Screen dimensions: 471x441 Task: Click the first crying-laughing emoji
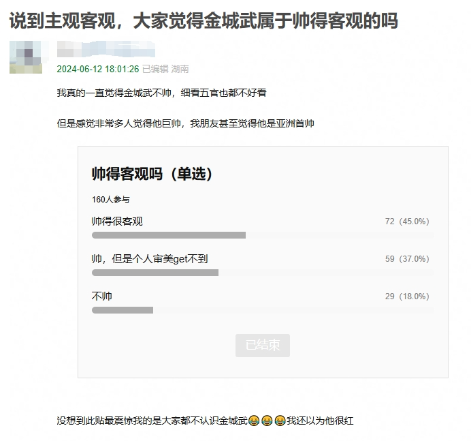point(254,421)
